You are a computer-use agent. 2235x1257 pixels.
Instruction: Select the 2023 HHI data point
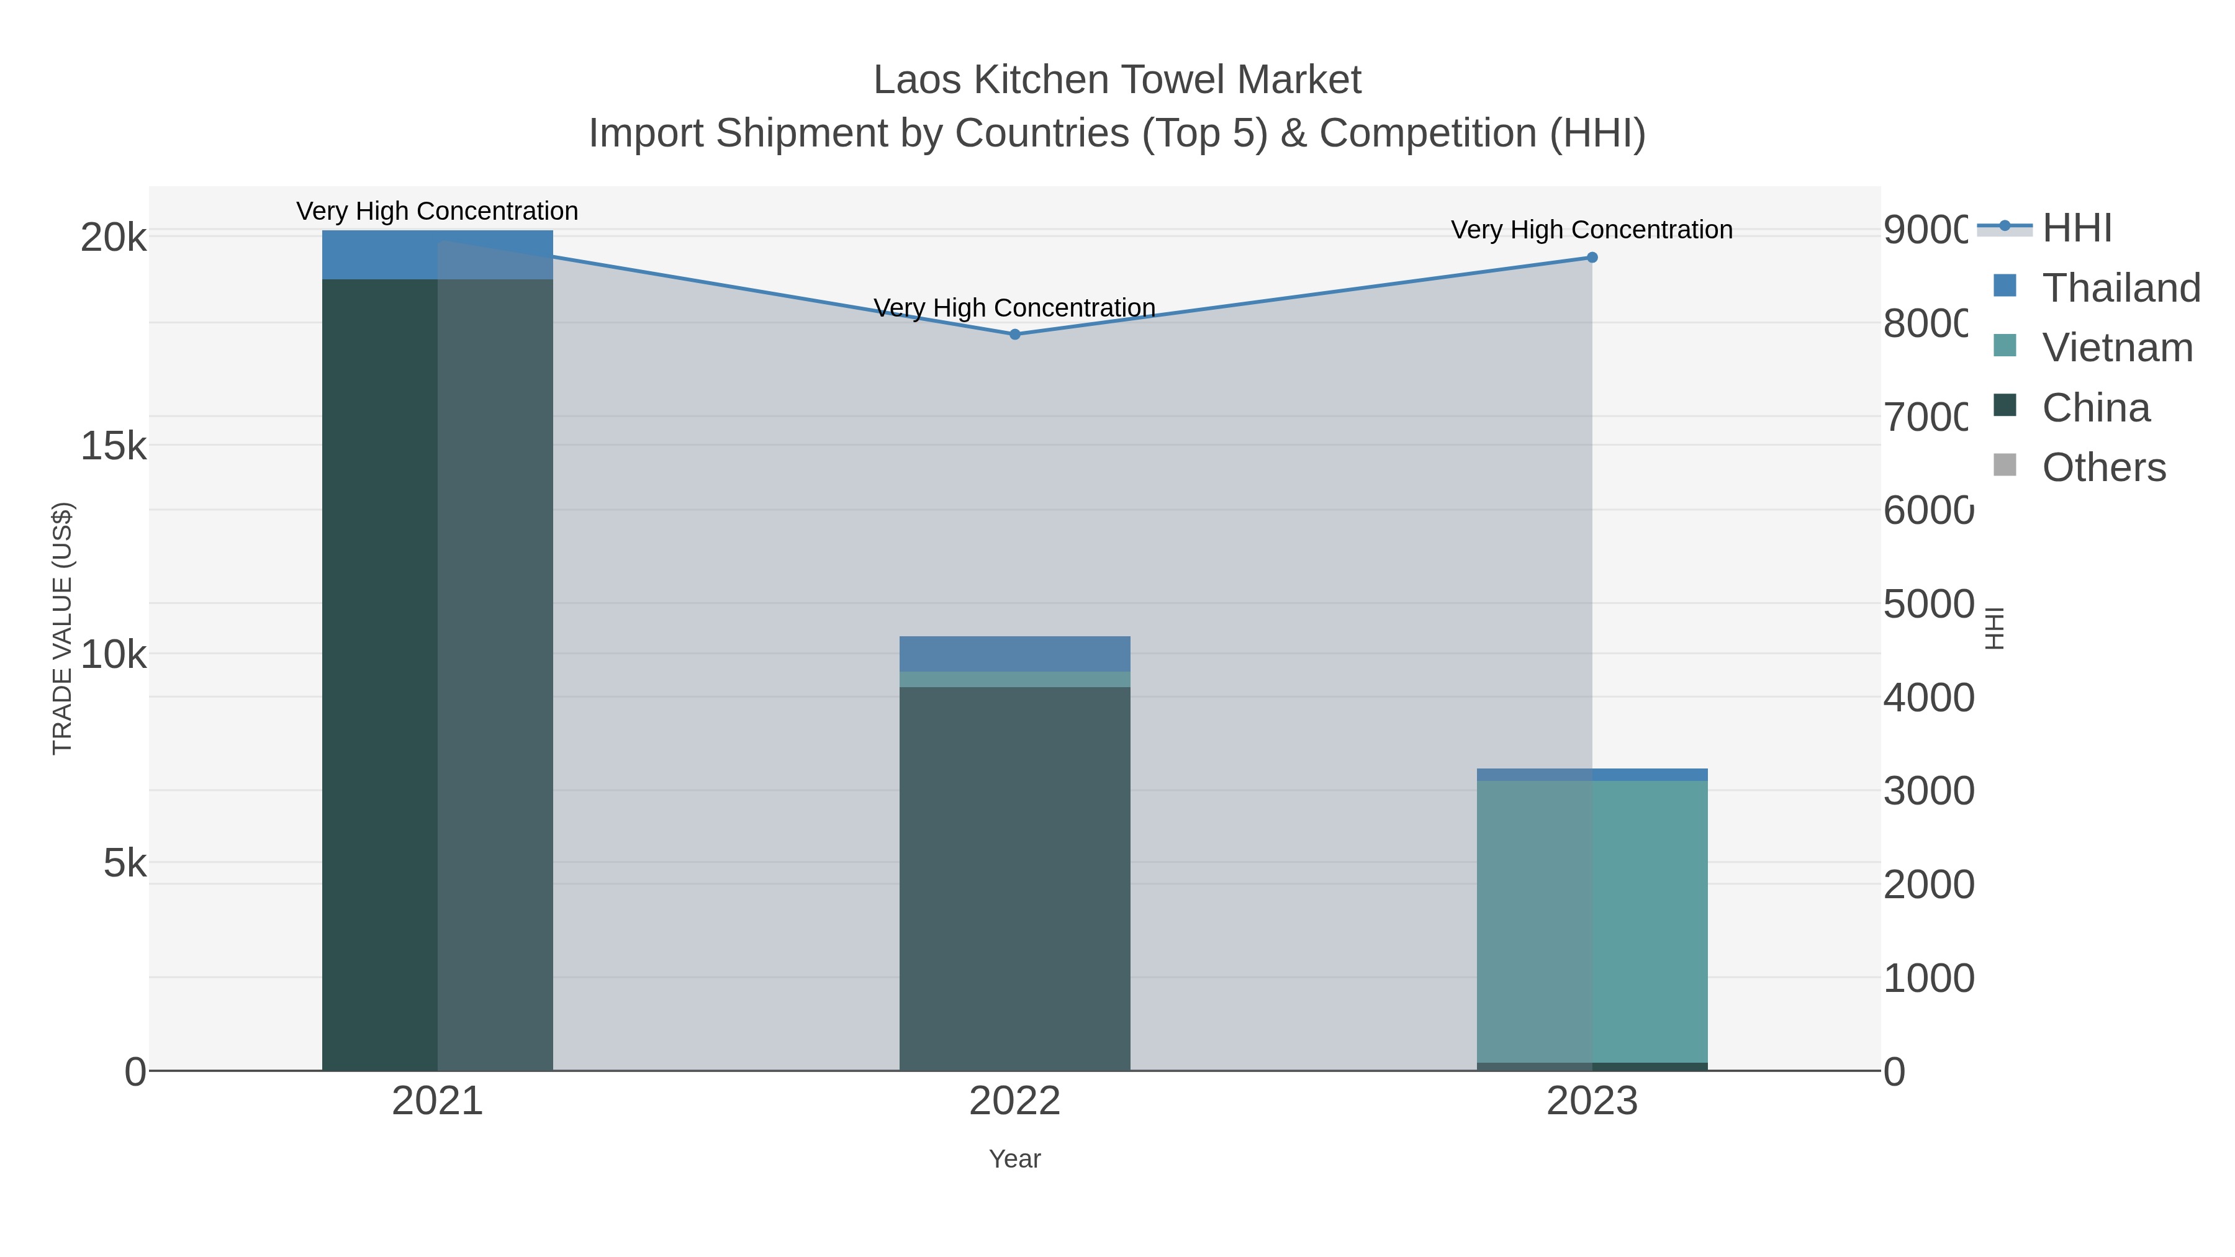click(1592, 258)
